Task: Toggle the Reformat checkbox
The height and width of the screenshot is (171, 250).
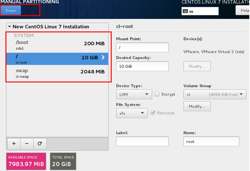Action: point(153,113)
